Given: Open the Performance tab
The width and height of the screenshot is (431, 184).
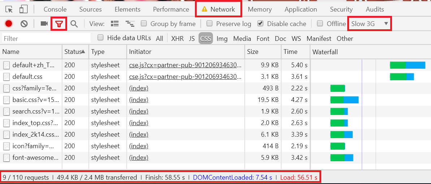Looking at the screenshot, I should tap(171, 9).
